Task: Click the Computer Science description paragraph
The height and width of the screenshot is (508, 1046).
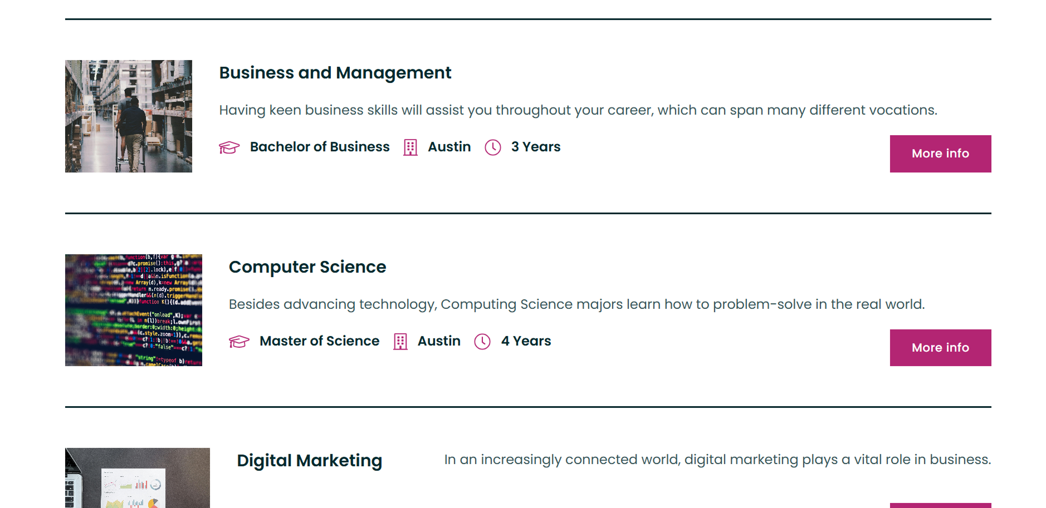Action: (x=576, y=304)
